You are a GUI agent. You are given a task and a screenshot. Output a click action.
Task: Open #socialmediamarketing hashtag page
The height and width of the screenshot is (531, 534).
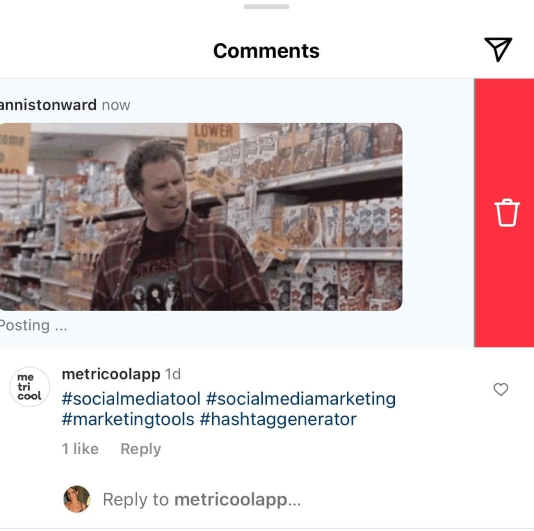[x=302, y=399]
